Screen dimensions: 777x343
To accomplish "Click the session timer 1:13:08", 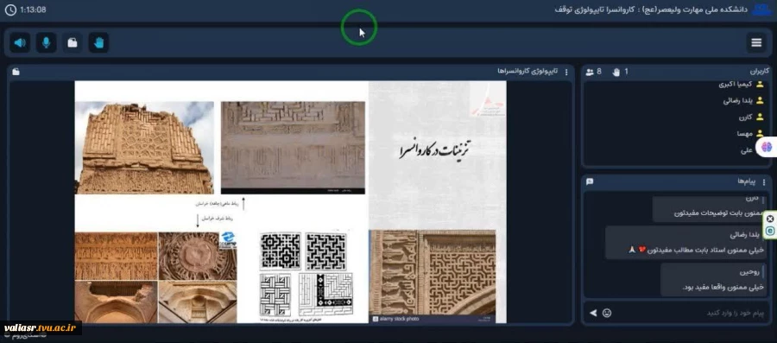I will 33,10.
